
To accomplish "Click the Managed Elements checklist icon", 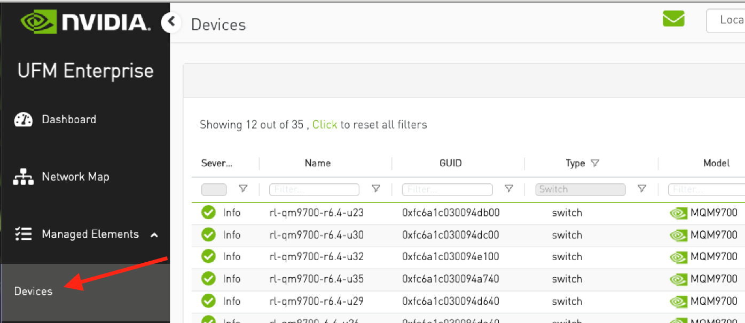I will point(23,235).
